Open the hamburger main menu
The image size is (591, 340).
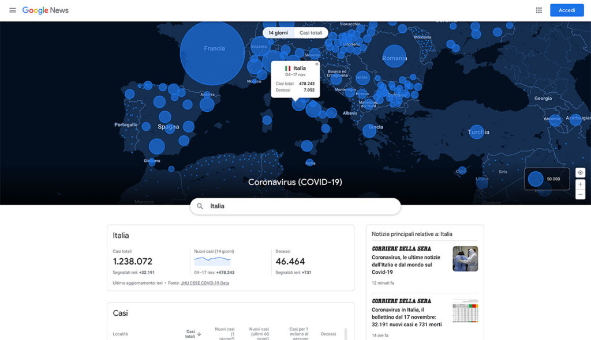tap(13, 10)
